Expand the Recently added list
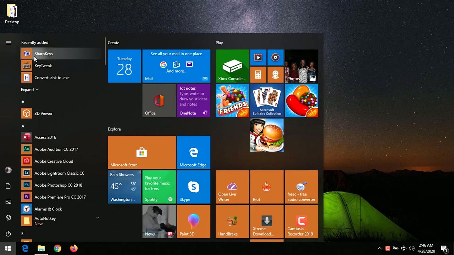Screen dimensions: 454x255 [x=29, y=90]
